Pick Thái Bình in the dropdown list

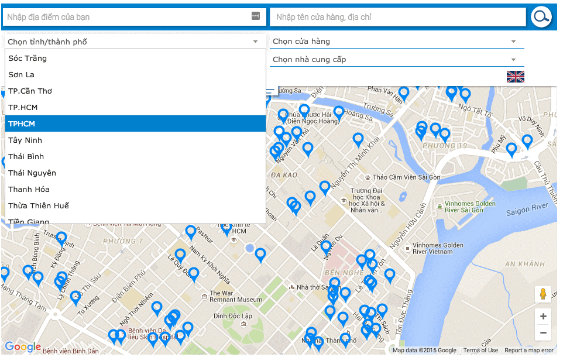(x=135, y=156)
